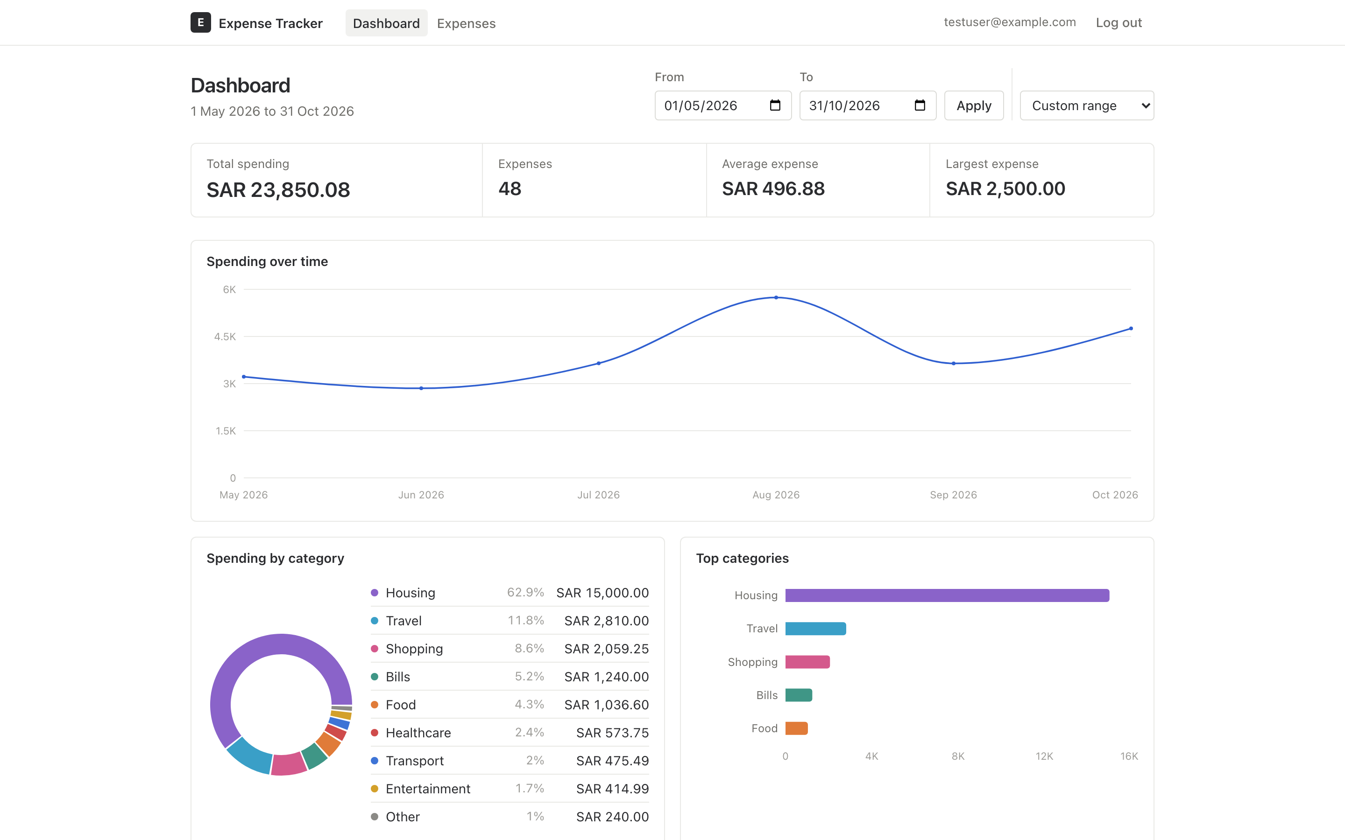Click the To date field 31/10/2026
Image resolution: width=1345 pixels, height=840 pixels.
click(x=868, y=105)
